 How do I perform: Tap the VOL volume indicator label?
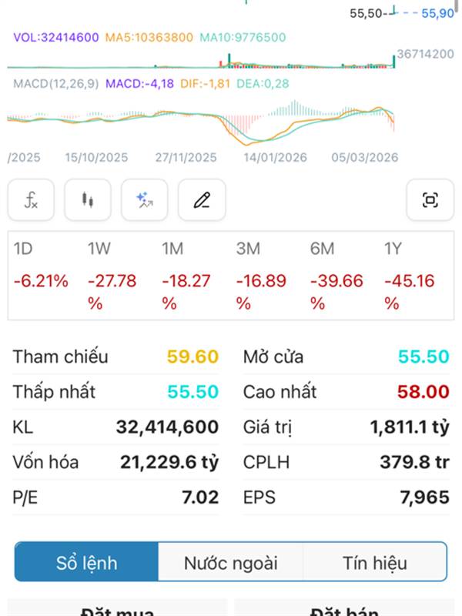point(55,37)
